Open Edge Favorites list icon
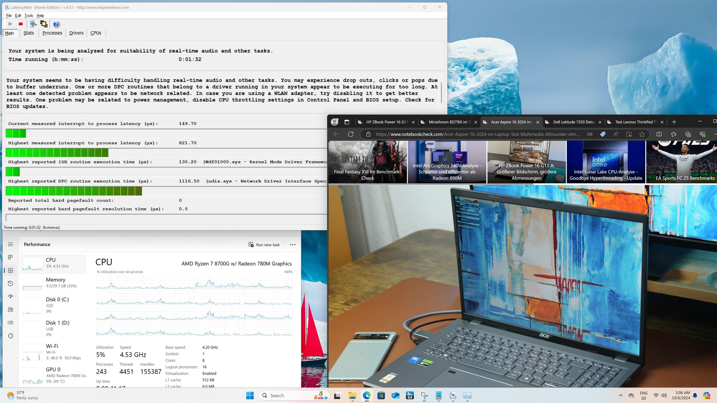This screenshot has height=403, width=717. tap(674, 134)
